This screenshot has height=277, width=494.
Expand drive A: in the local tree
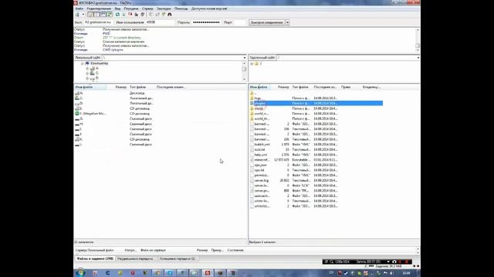[87, 68]
